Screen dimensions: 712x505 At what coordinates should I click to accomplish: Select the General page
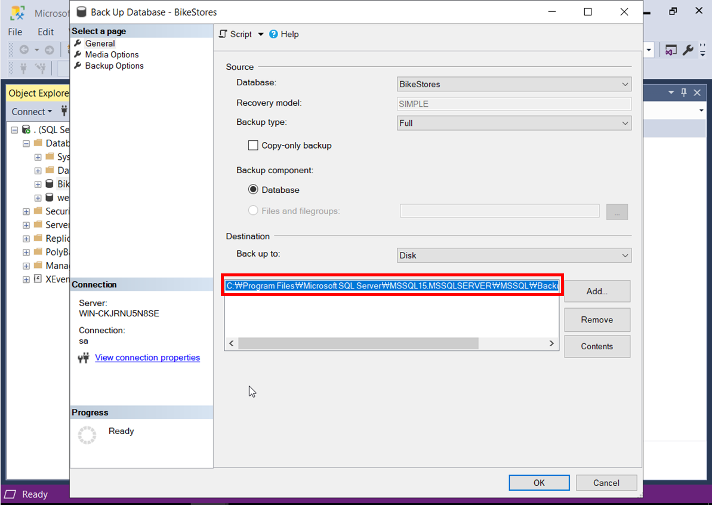100,43
